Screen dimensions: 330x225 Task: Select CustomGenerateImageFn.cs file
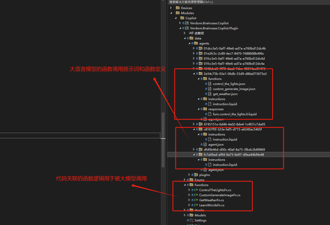(220, 195)
